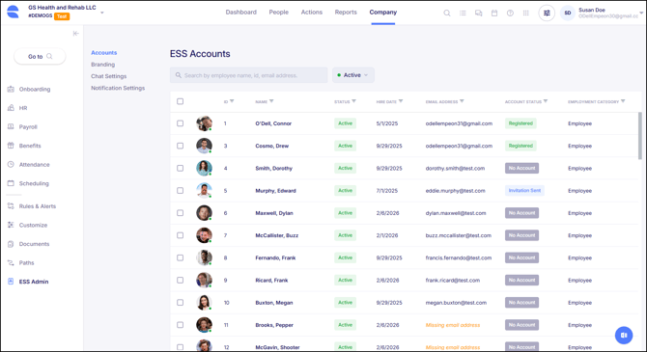Image resolution: width=647 pixels, height=352 pixels.
Task: Open Onboarding in the sidebar
Action: click(29, 89)
